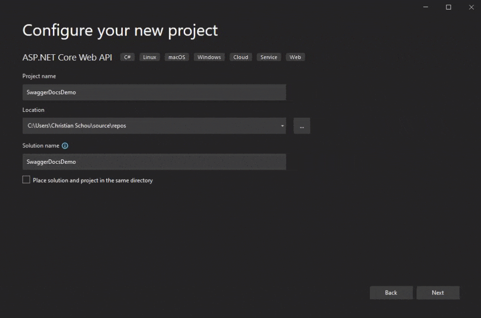Viewport: 481px width, 318px height.
Task: Click the Configure your new project title
Action: click(120, 30)
